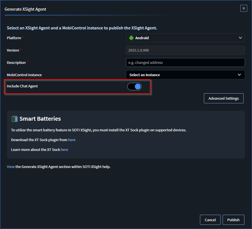The image size is (252, 229).
Task: Click the chevron on the Platform dropdown
Action: (x=240, y=37)
